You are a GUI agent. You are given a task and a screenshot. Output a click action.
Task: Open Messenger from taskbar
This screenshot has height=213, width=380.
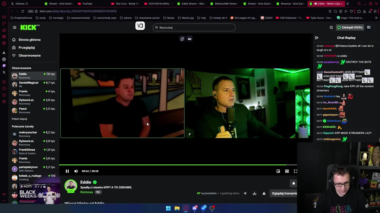[203, 208]
